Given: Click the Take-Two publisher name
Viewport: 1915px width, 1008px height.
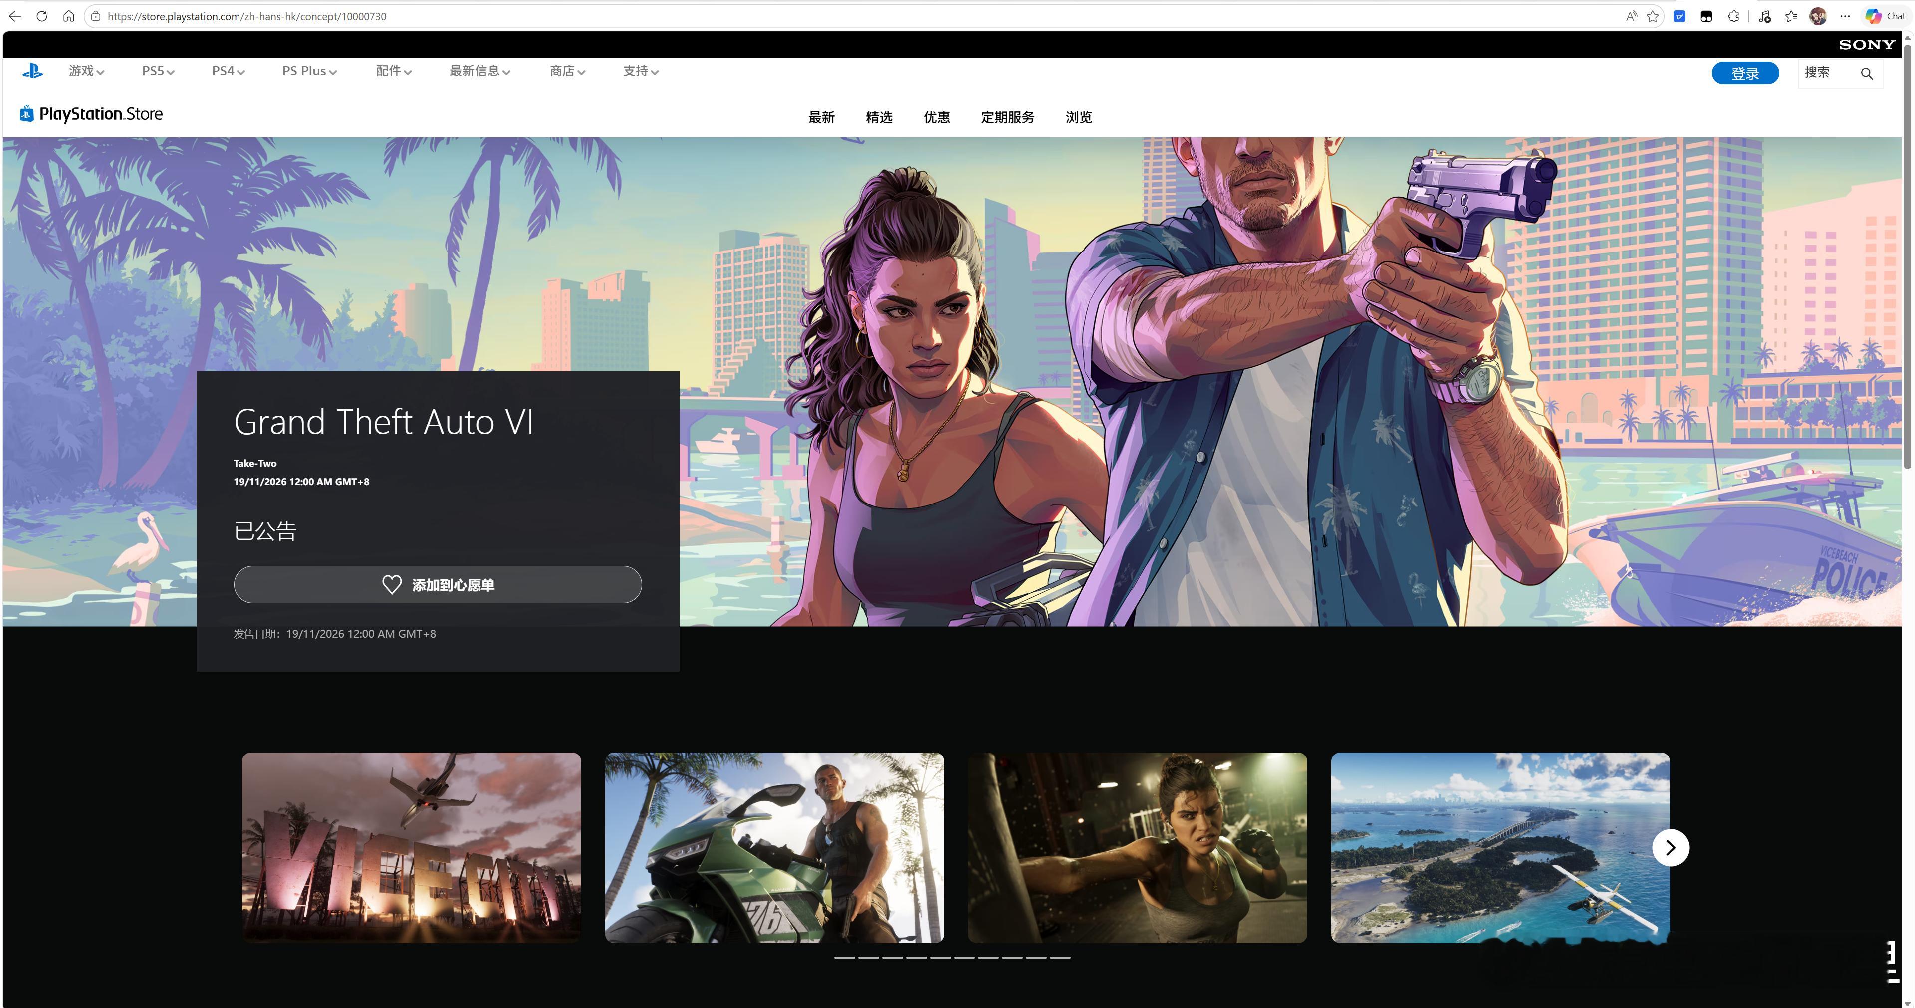Looking at the screenshot, I should tap(255, 463).
